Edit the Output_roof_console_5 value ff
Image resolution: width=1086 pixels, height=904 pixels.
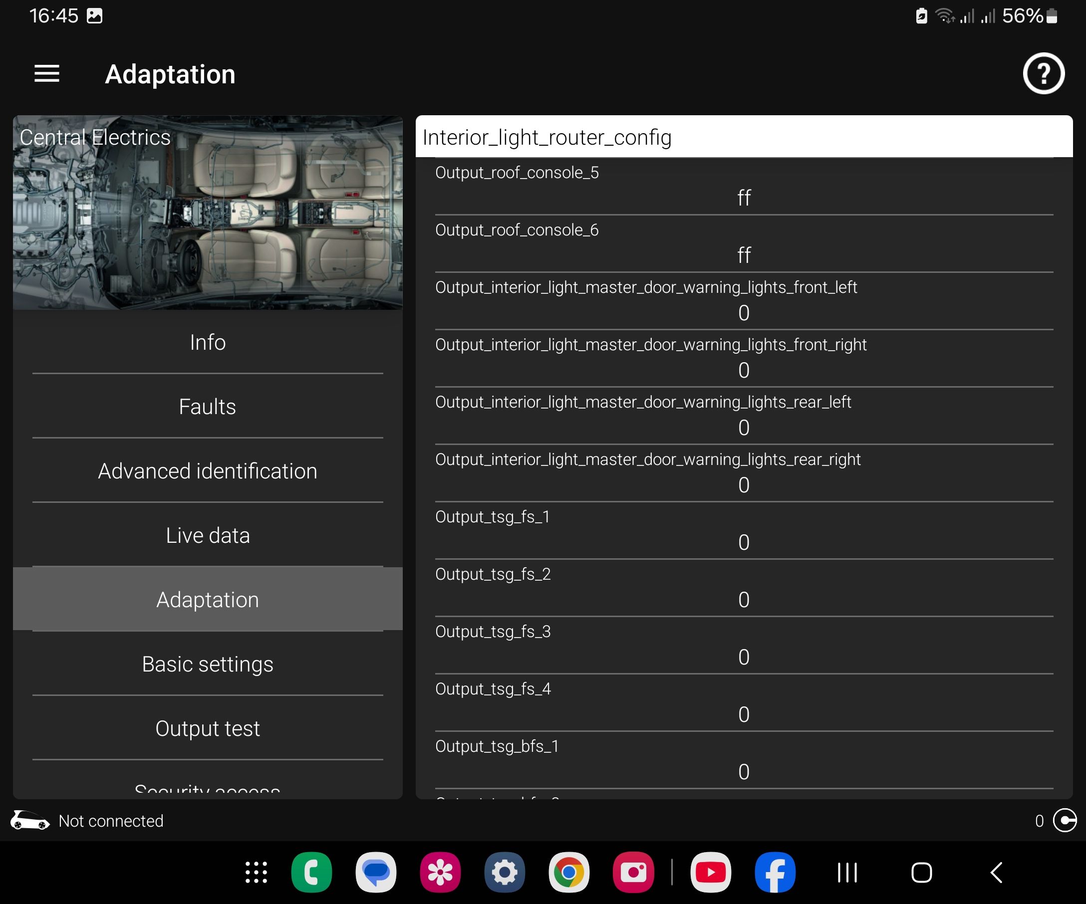tap(744, 198)
